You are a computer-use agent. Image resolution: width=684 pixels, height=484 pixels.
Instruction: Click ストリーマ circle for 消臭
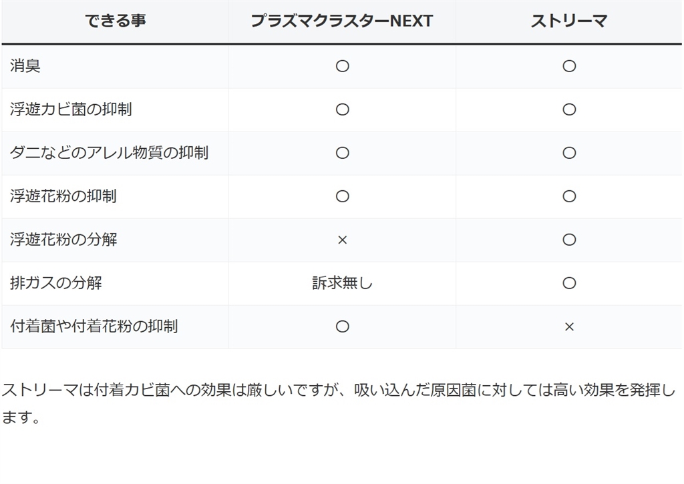coord(569,66)
